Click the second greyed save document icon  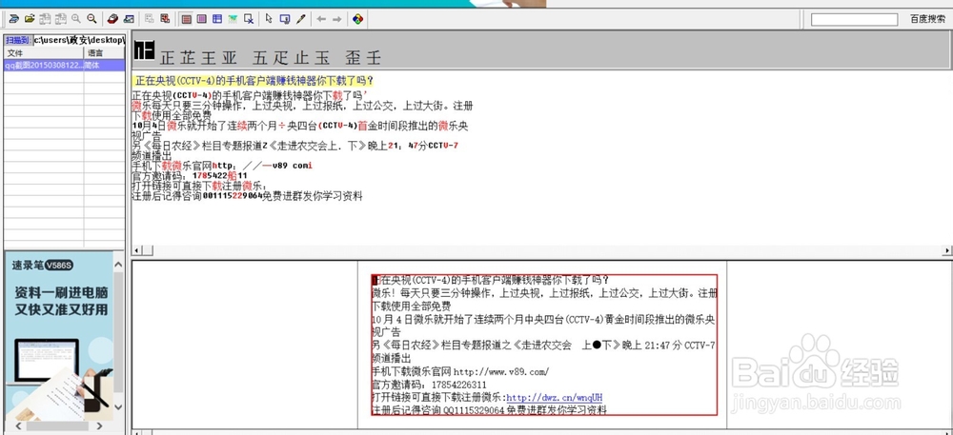(x=61, y=19)
